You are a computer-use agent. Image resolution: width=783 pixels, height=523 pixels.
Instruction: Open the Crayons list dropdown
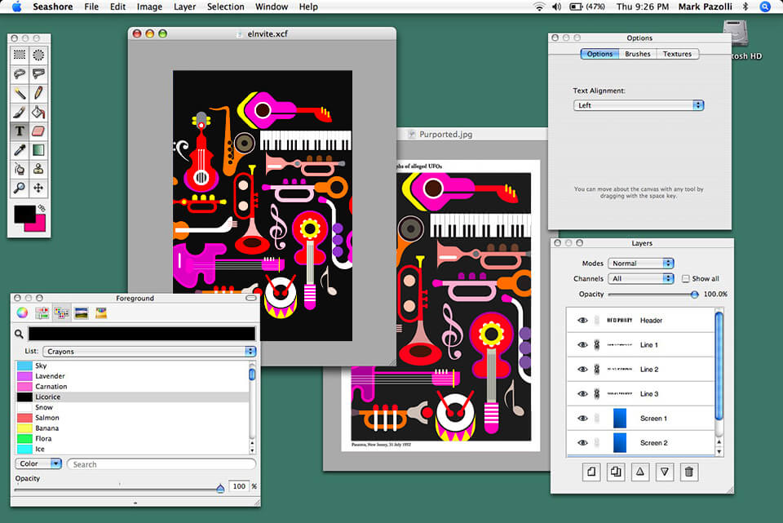pyautogui.click(x=148, y=352)
